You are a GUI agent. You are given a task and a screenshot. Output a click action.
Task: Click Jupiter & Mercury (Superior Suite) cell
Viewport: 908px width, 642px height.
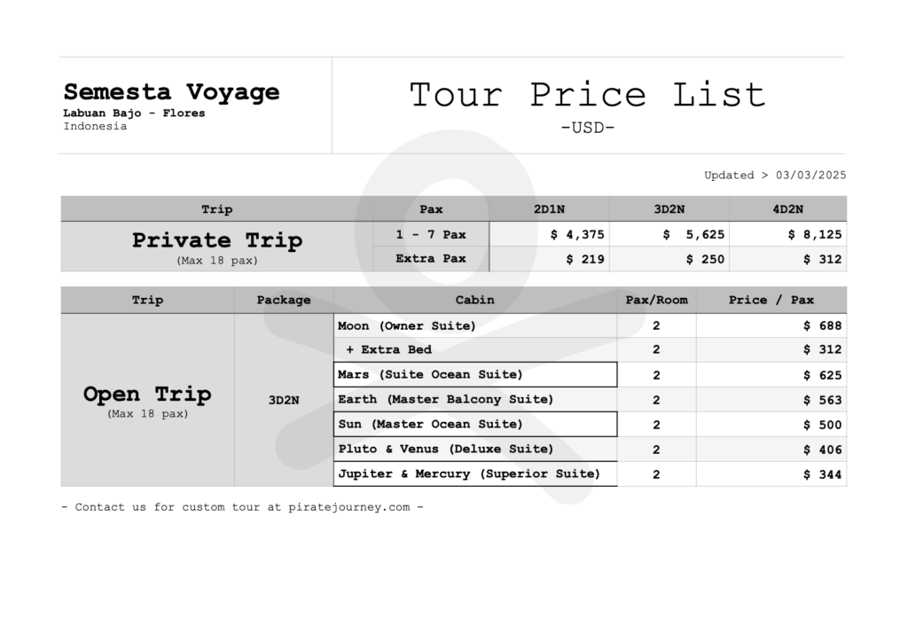point(475,474)
